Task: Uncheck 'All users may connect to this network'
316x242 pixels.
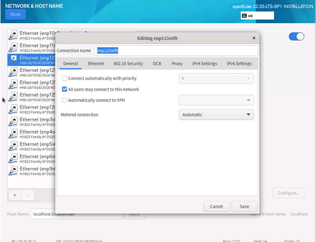Action: (x=65, y=89)
